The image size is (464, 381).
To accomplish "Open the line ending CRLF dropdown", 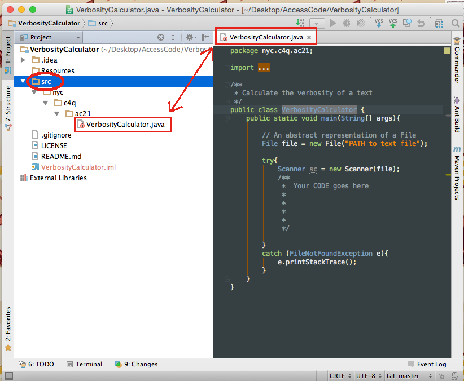I will point(340,375).
